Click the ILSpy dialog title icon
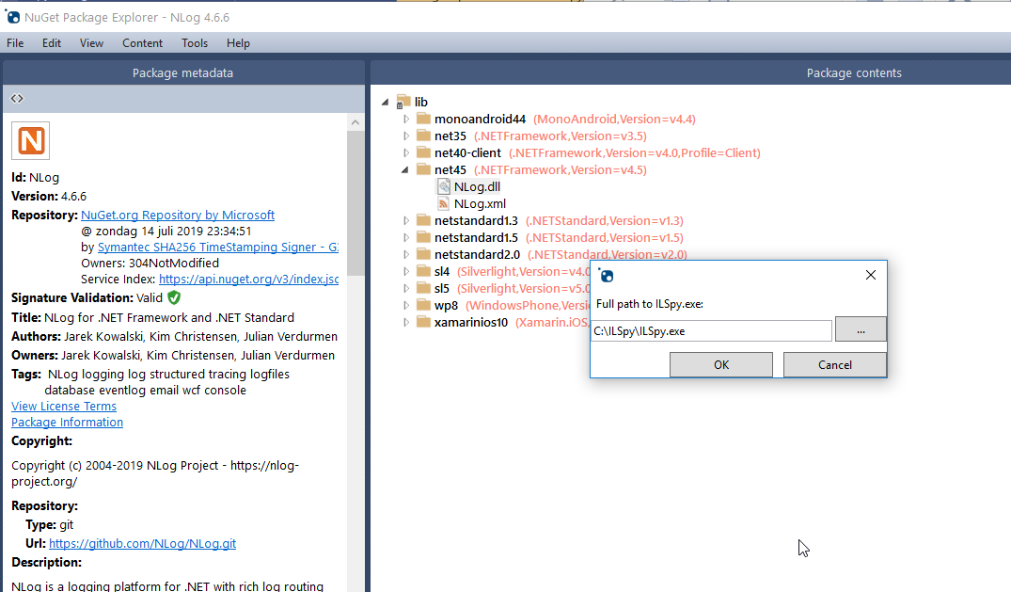 pyautogui.click(x=606, y=276)
